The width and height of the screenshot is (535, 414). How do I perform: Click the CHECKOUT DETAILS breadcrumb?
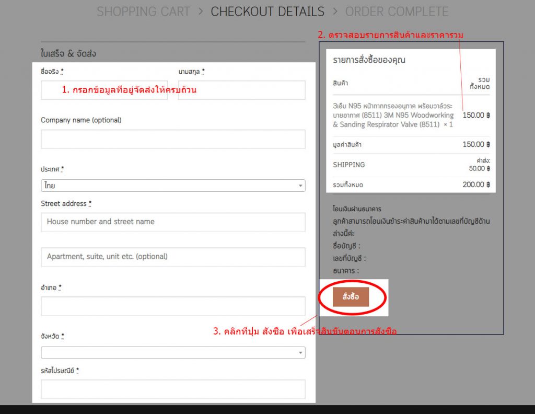pyautogui.click(x=267, y=11)
